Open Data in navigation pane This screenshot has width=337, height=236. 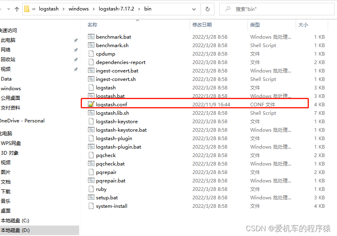coord(6,79)
